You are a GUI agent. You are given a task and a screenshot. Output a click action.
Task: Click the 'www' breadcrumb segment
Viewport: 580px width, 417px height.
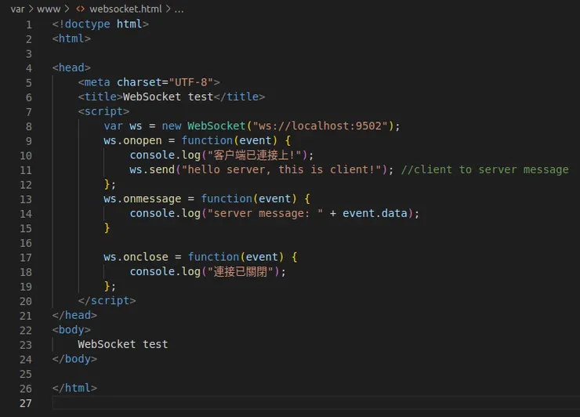click(x=49, y=9)
